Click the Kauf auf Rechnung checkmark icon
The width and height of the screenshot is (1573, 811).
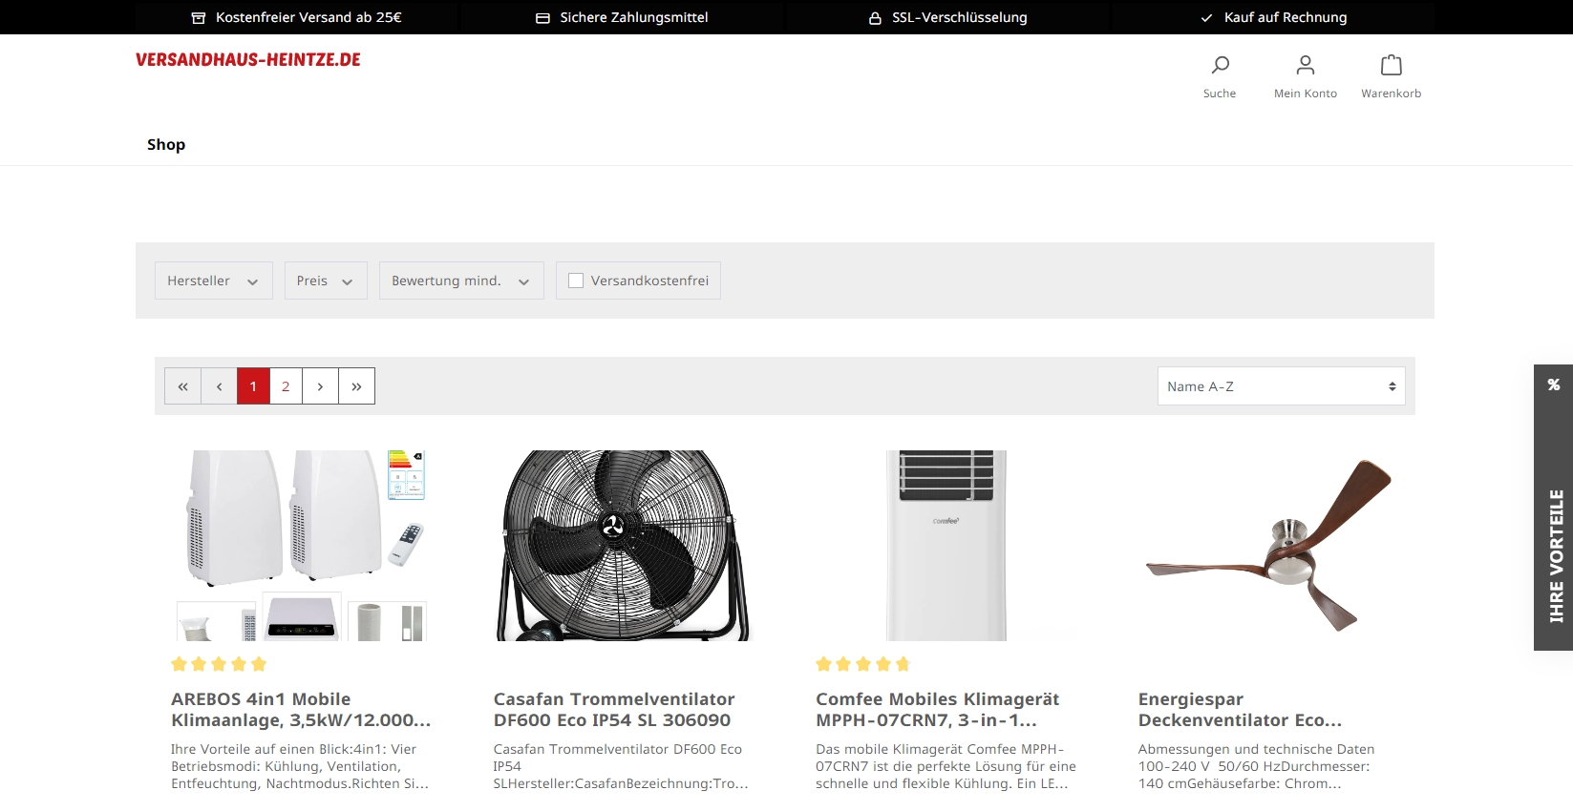point(1207,18)
